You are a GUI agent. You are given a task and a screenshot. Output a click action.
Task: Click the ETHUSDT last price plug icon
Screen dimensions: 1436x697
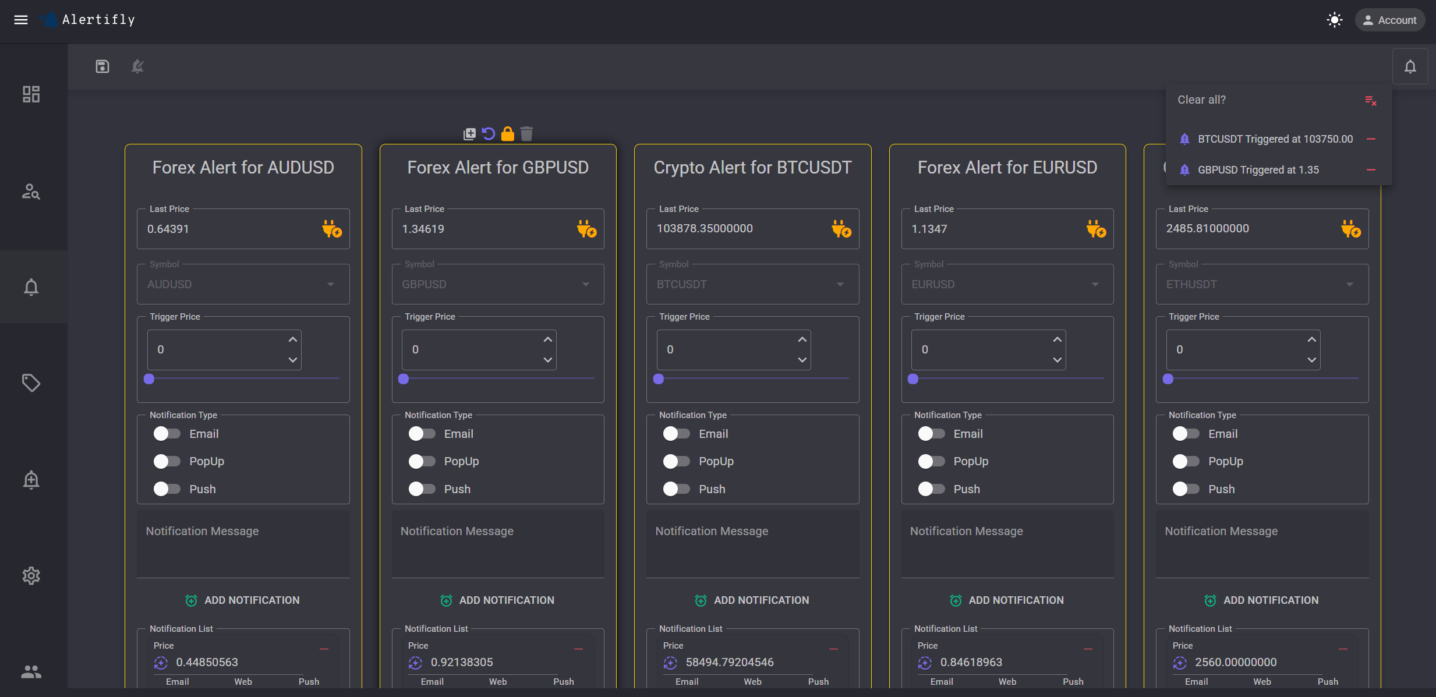click(x=1351, y=229)
